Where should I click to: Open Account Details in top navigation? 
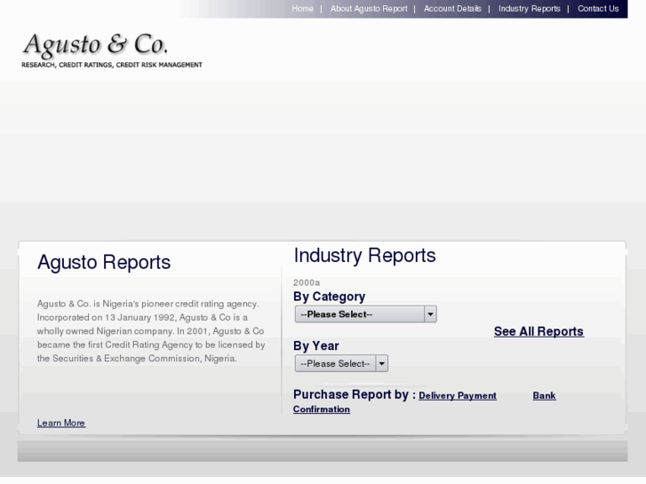point(452,9)
